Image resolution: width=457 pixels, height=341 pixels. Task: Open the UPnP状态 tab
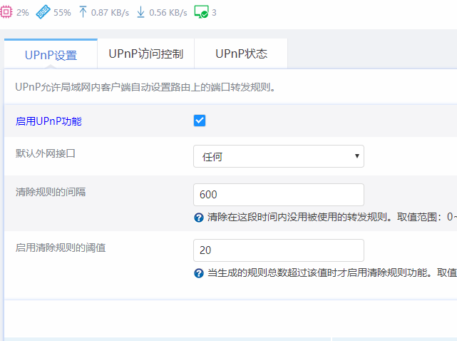click(241, 54)
